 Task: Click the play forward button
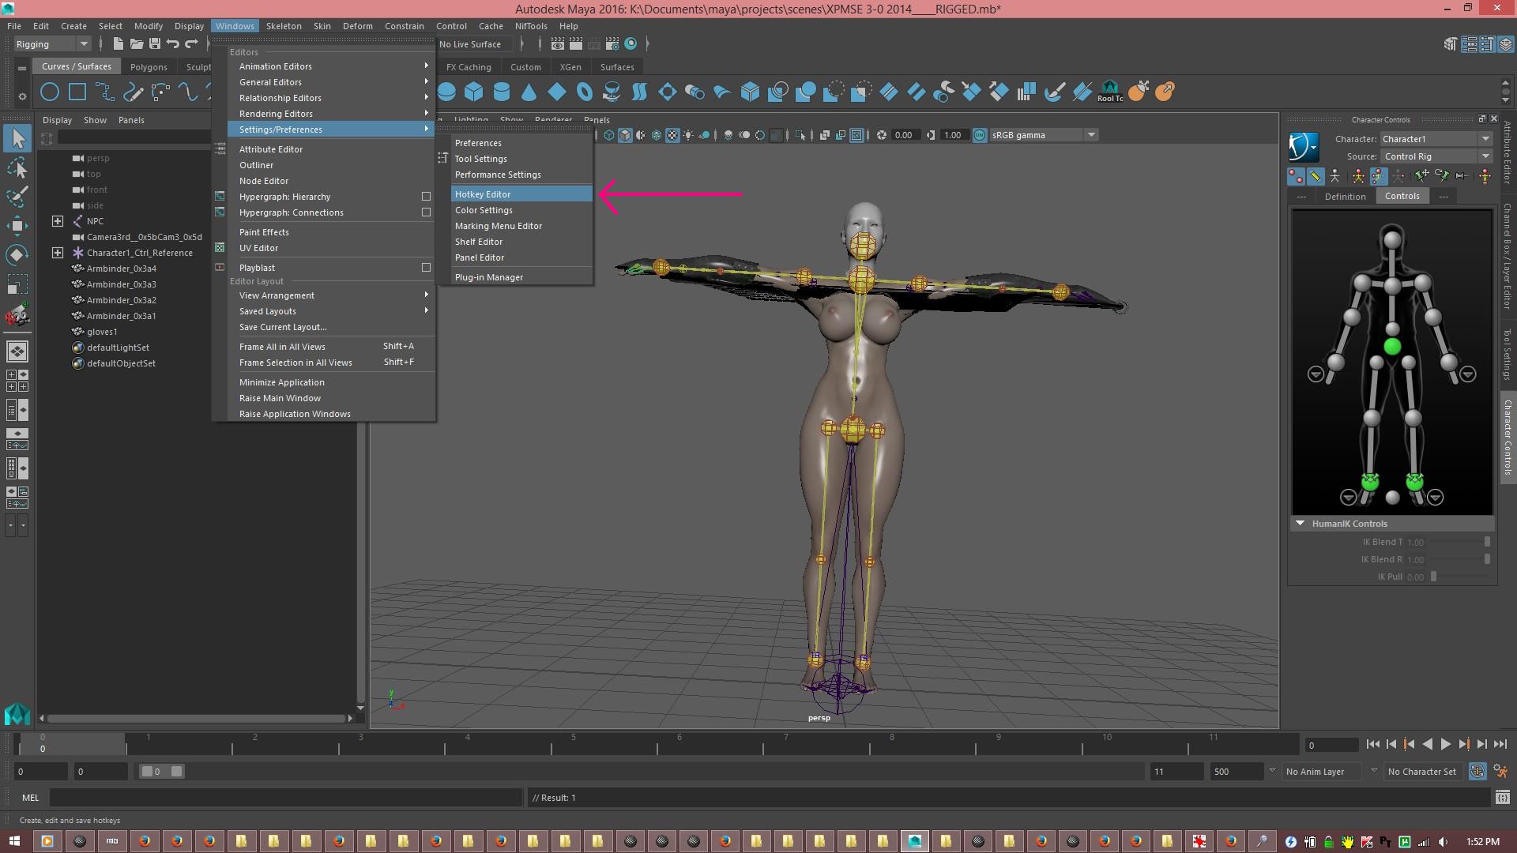tap(1445, 744)
